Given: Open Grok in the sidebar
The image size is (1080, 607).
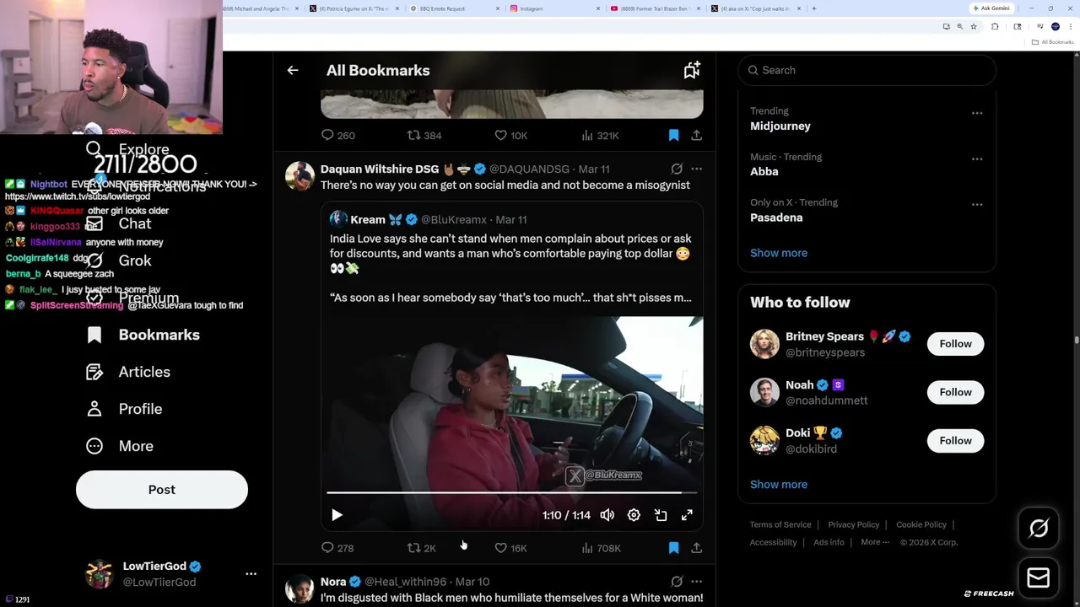Looking at the screenshot, I should pos(119,261).
